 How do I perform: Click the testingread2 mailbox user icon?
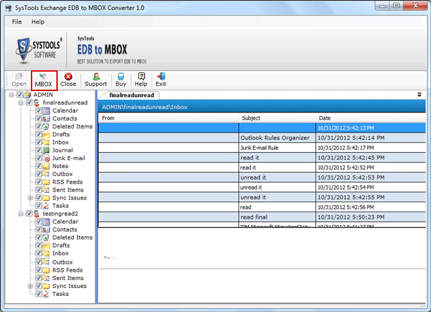coord(36,214)
